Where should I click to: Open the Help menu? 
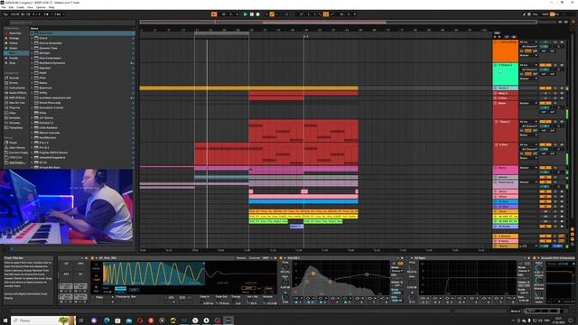click(51, 7)
